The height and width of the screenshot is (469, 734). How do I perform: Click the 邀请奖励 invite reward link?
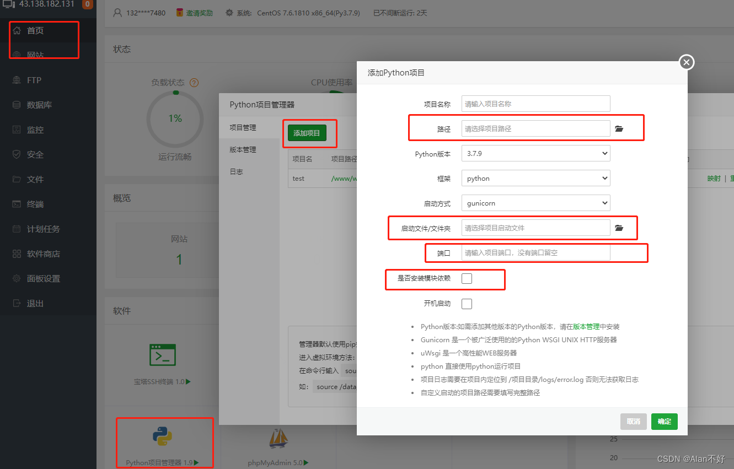tap(199, 13)
